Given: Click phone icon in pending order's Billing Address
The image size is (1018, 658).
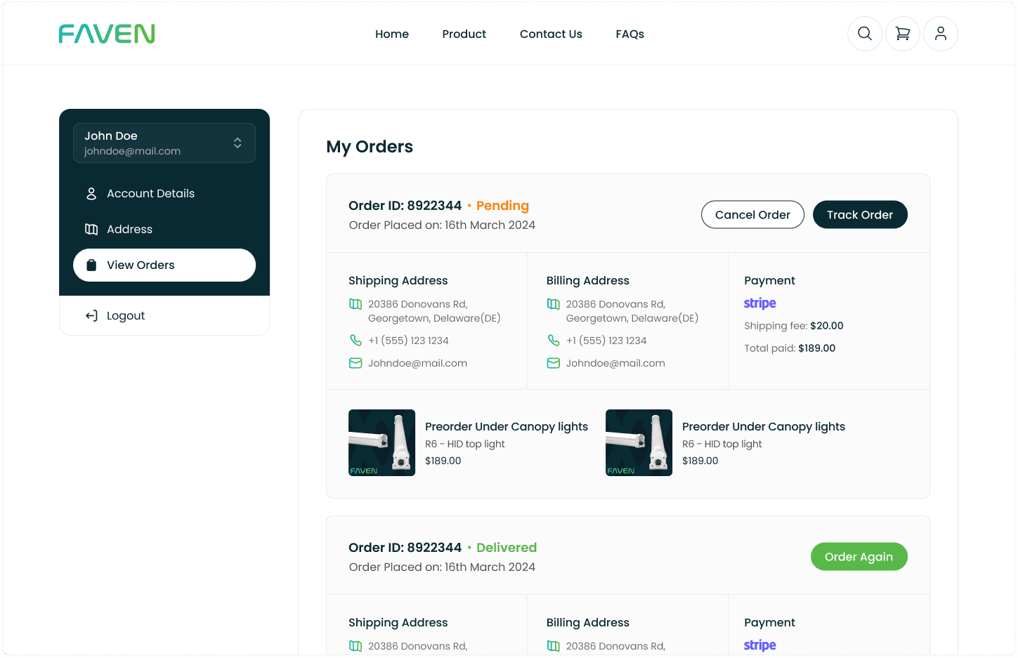Looking at the screenshot, I should point(554,341).
